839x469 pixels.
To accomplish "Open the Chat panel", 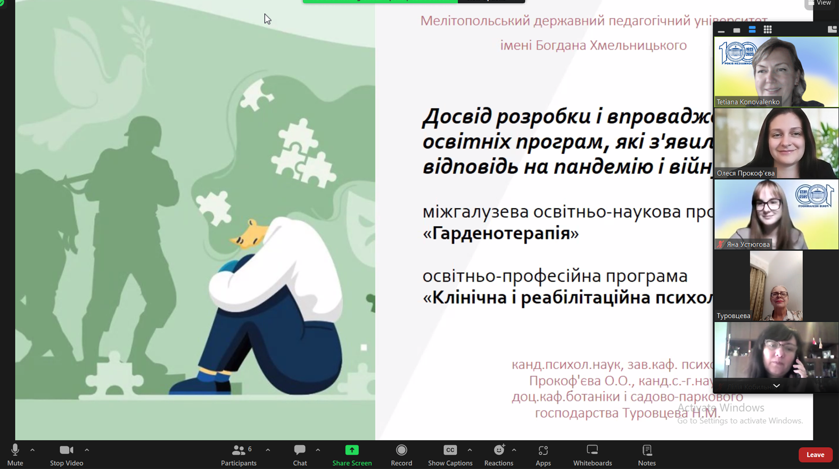I will 300,455.
